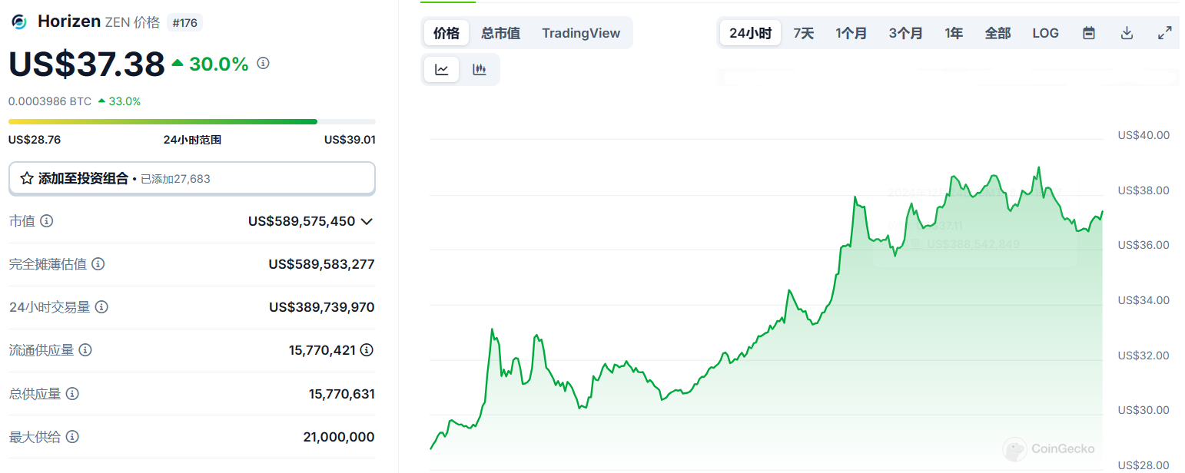Viewport: 1185px width, 473px height.
Task: Open the calendar date range picker
Action: coord(1088,33)
